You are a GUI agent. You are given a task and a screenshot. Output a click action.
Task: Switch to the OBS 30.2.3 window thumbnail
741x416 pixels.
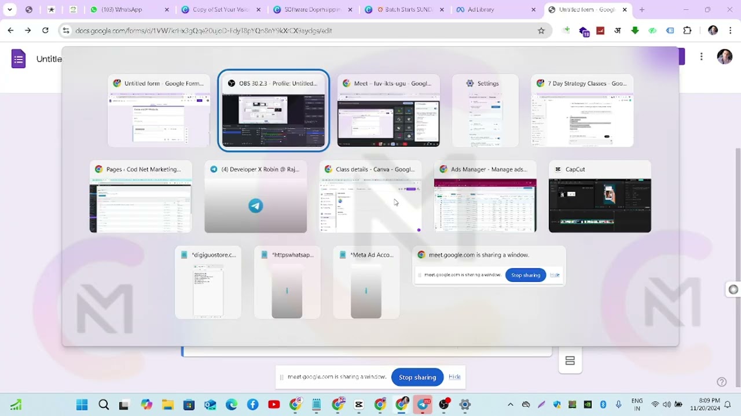click(x=273, y=111)
